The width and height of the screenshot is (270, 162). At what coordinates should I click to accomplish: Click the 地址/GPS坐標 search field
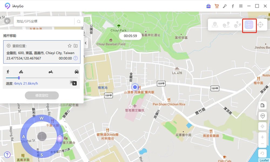click(x=45, y=21)
